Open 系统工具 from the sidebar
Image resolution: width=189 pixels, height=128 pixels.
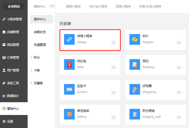point(14,83)
